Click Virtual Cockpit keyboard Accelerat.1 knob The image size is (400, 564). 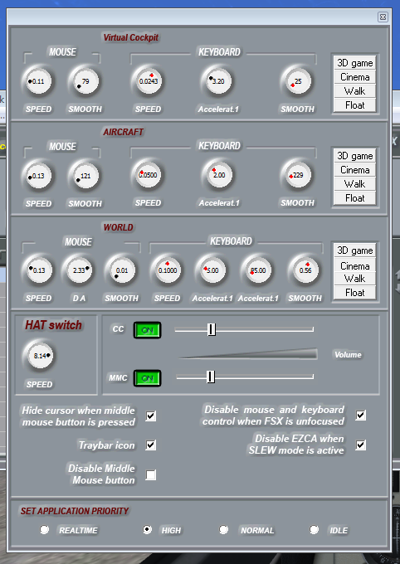click(x=217, y=81)
